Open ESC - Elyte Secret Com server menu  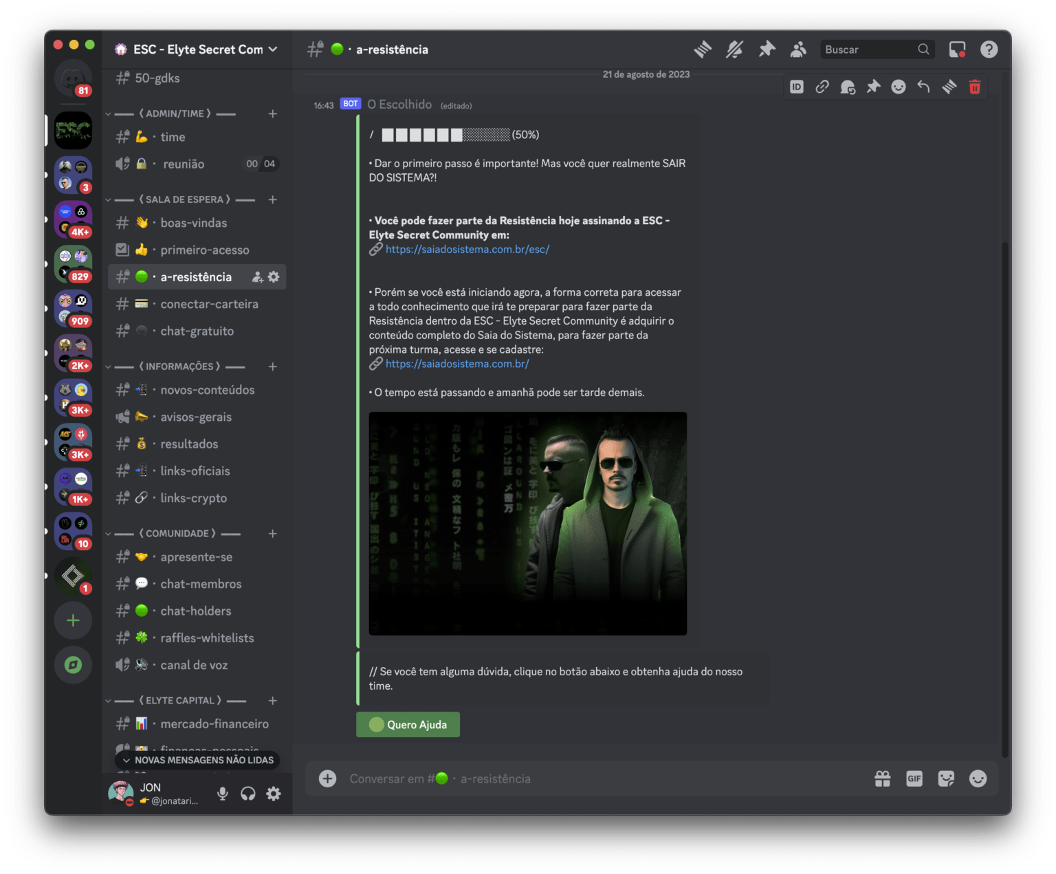(x=197, y=50)
